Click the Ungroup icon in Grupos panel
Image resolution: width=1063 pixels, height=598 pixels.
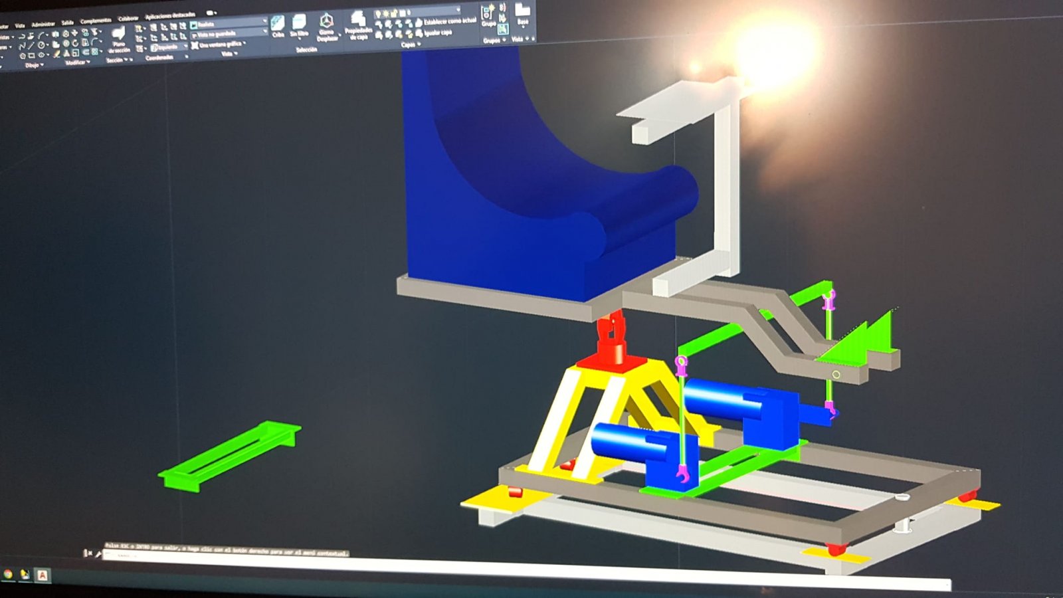click(502, 8)
